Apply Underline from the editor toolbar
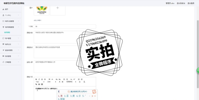 [42, 79]
